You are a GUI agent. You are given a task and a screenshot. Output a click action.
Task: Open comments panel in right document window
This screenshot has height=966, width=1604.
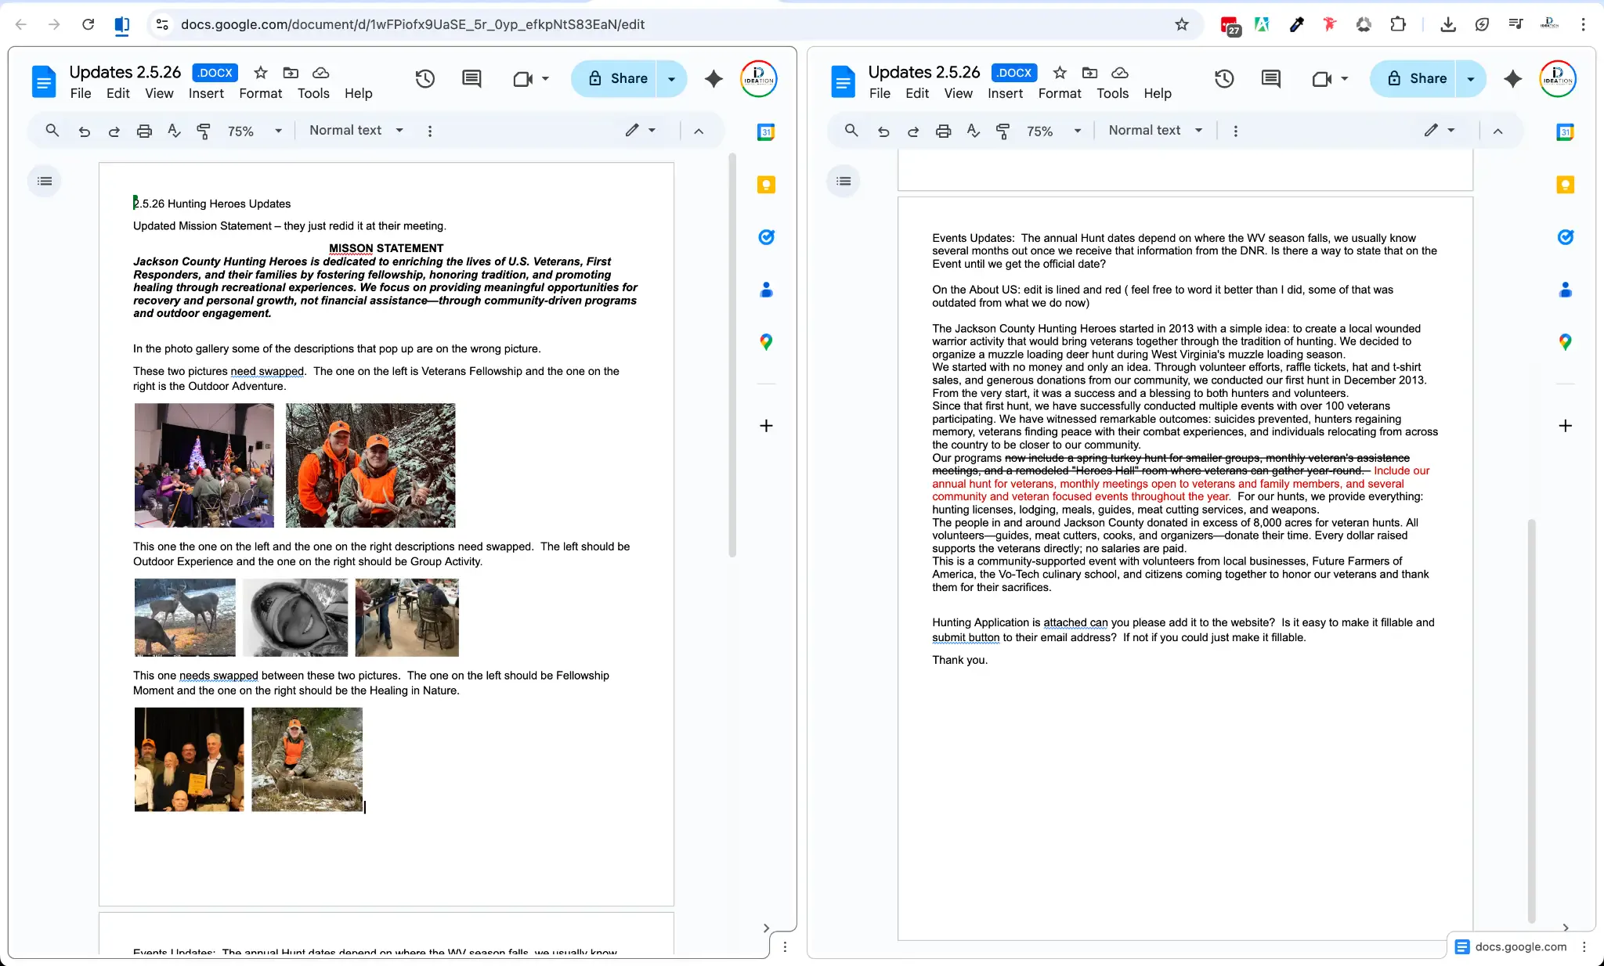tap(1271, 78)
